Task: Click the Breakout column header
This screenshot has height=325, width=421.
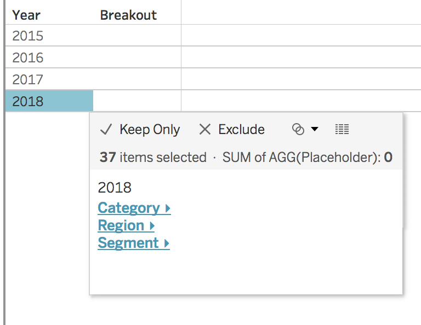Action: [x=128, y=15]
